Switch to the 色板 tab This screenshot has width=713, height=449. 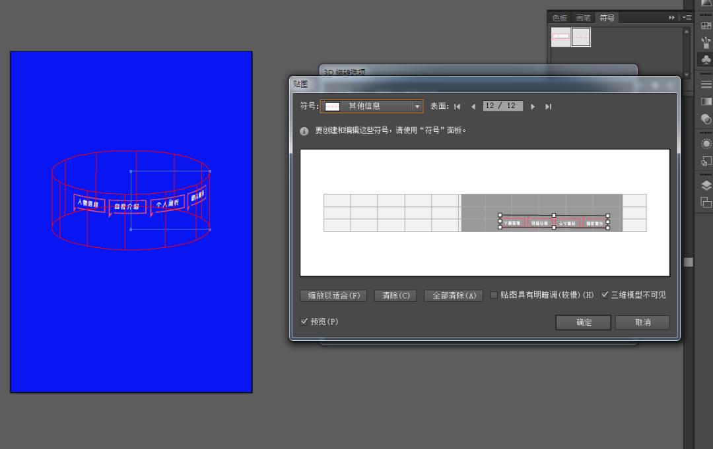coord(559,18)
